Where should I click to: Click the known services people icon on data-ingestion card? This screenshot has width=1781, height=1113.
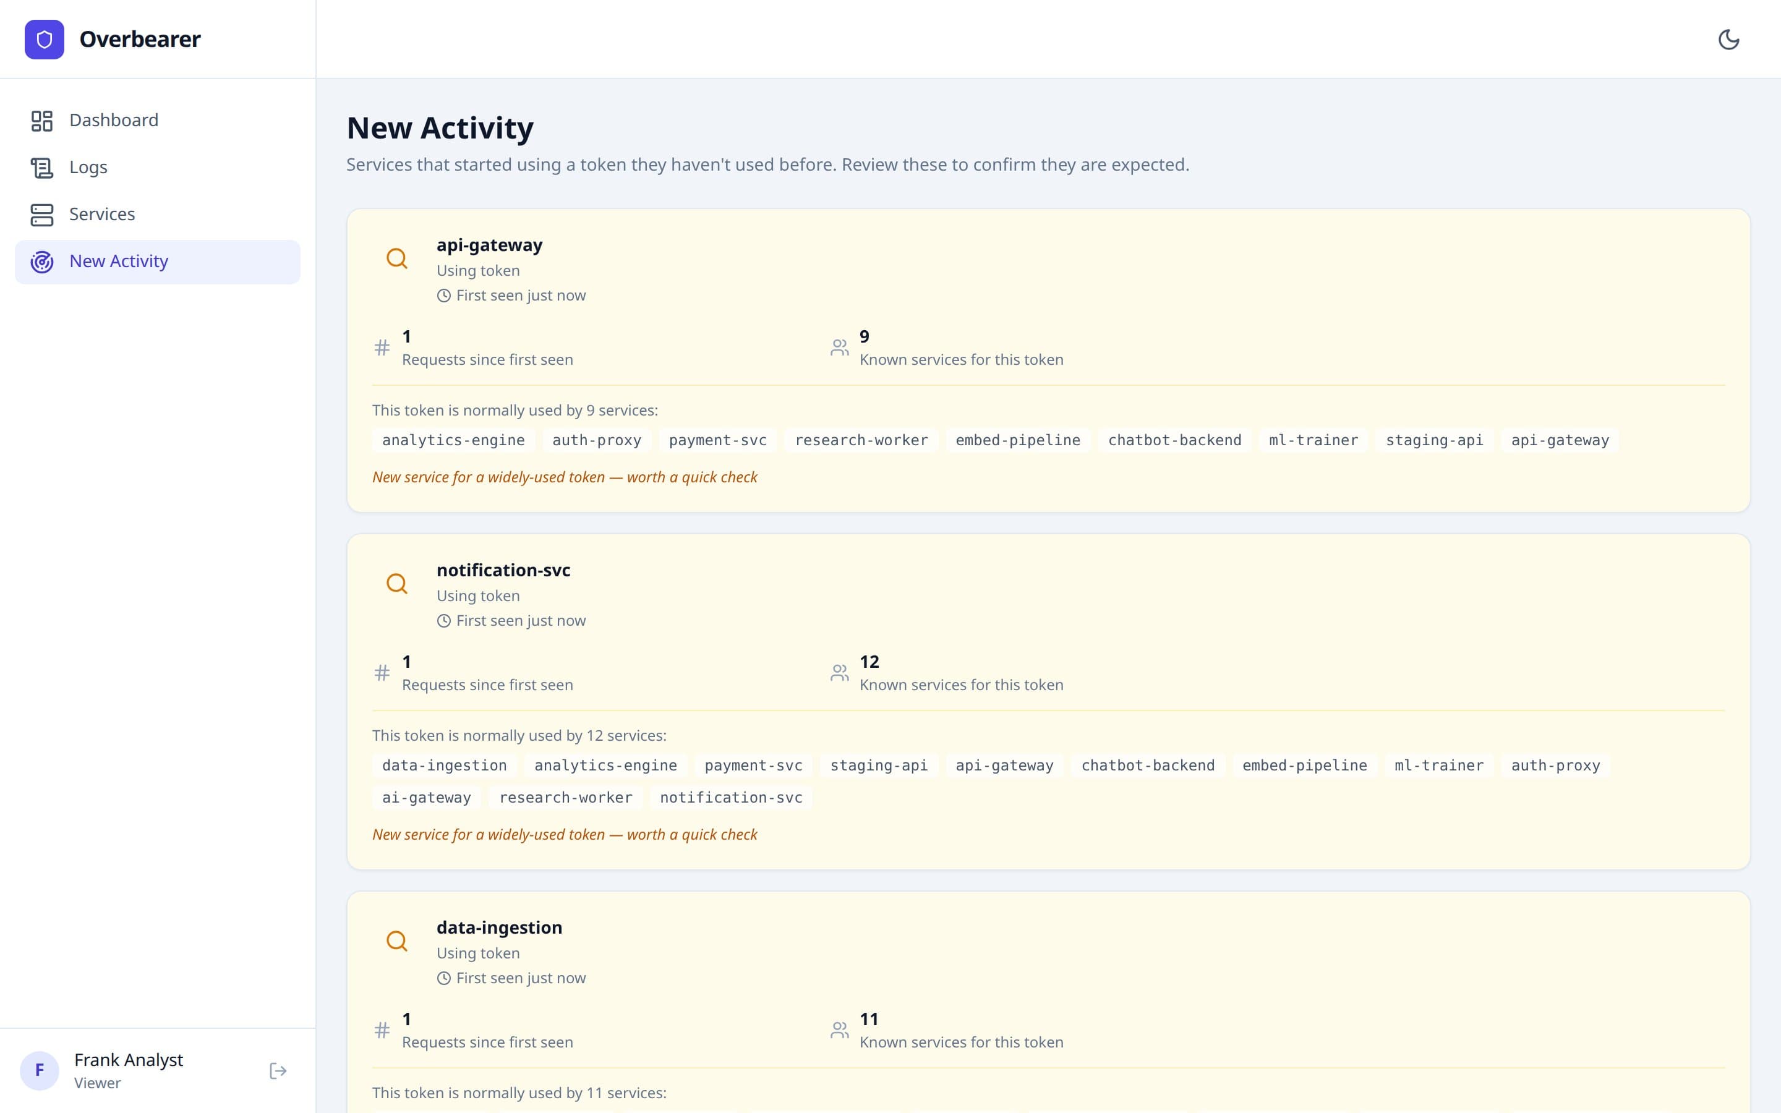pos(840,1030)
